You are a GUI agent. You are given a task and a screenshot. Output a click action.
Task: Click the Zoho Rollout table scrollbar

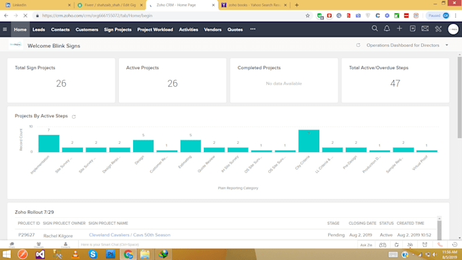(440, 229)
